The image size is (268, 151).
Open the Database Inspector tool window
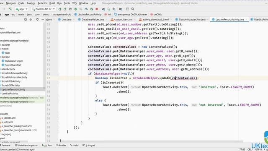point(26,146)
